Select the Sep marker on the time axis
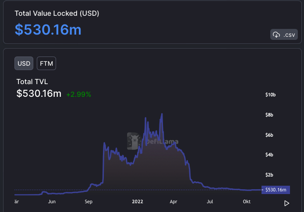Screen dimensions: 304x212 tap(88, 201)
